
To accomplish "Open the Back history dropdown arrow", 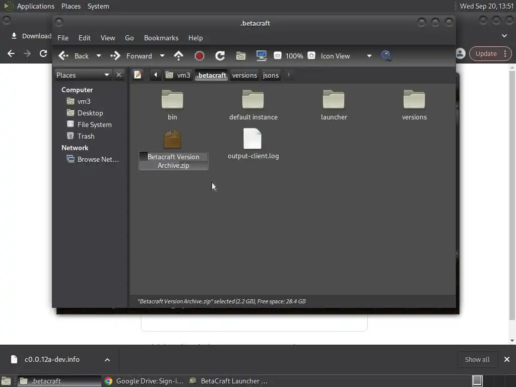I will pyautogui.click(x=98, y=56).
